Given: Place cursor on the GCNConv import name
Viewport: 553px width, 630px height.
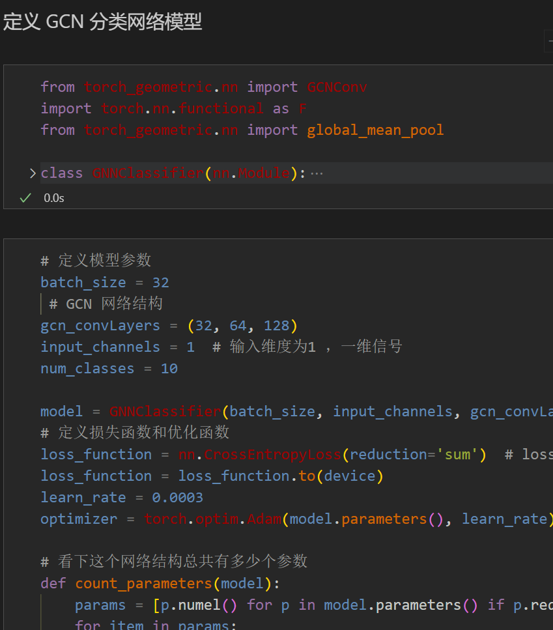Looking at the screenshot, I should point(337,87).
